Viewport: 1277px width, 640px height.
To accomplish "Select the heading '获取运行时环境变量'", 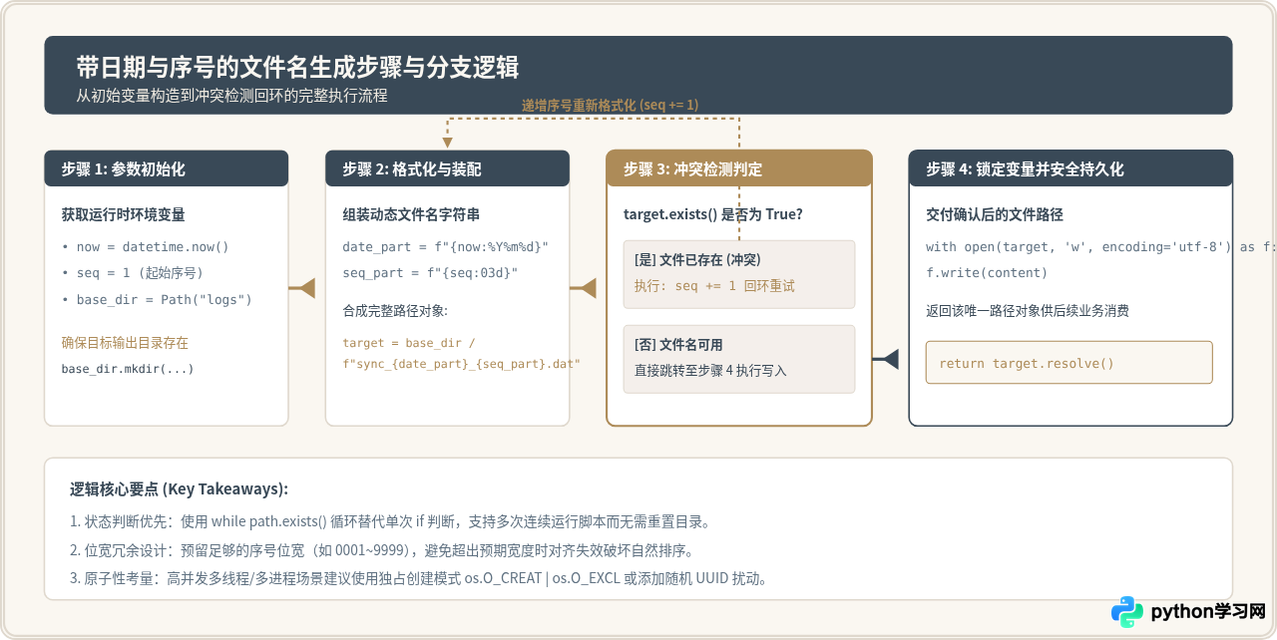I will (x=123, y=214).
